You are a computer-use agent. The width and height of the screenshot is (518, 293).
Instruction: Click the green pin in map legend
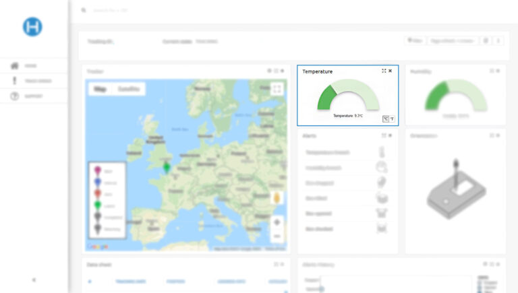pyautogui.click(x=97, y=205)
